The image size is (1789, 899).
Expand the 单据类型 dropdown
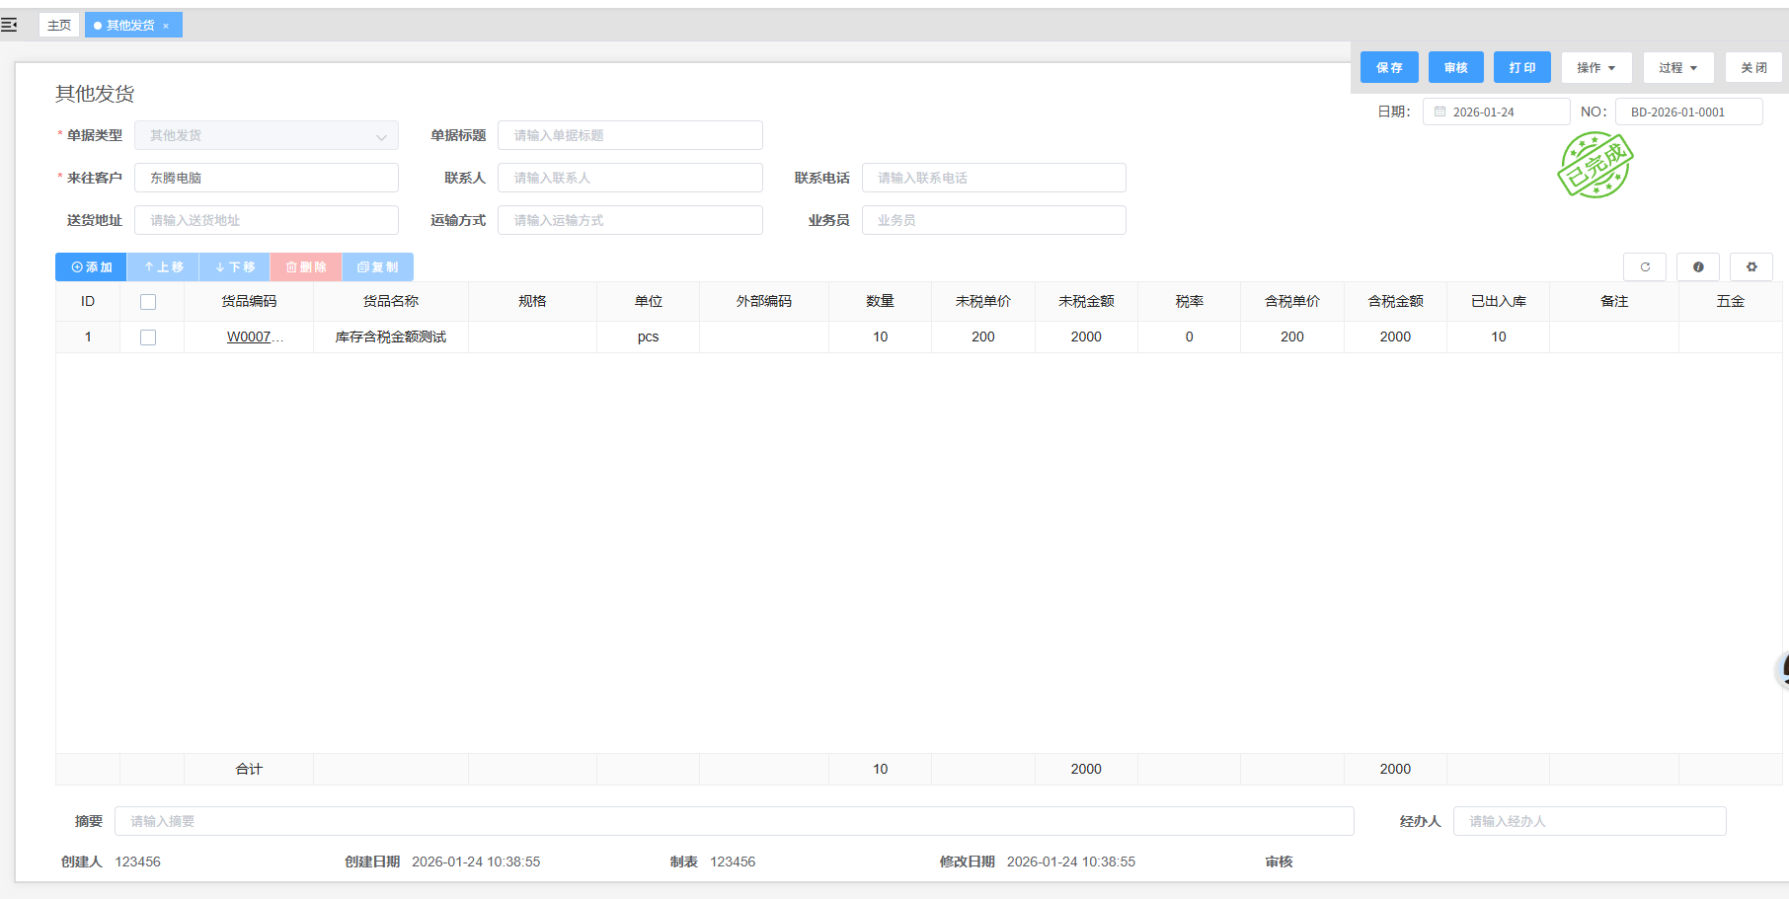(x=380, y=136)
